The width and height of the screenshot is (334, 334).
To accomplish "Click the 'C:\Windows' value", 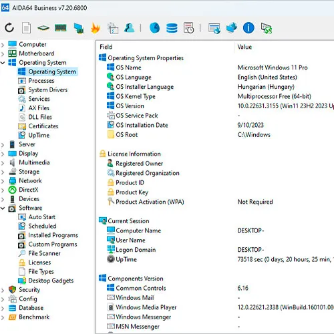I will (x=254, y=135).
